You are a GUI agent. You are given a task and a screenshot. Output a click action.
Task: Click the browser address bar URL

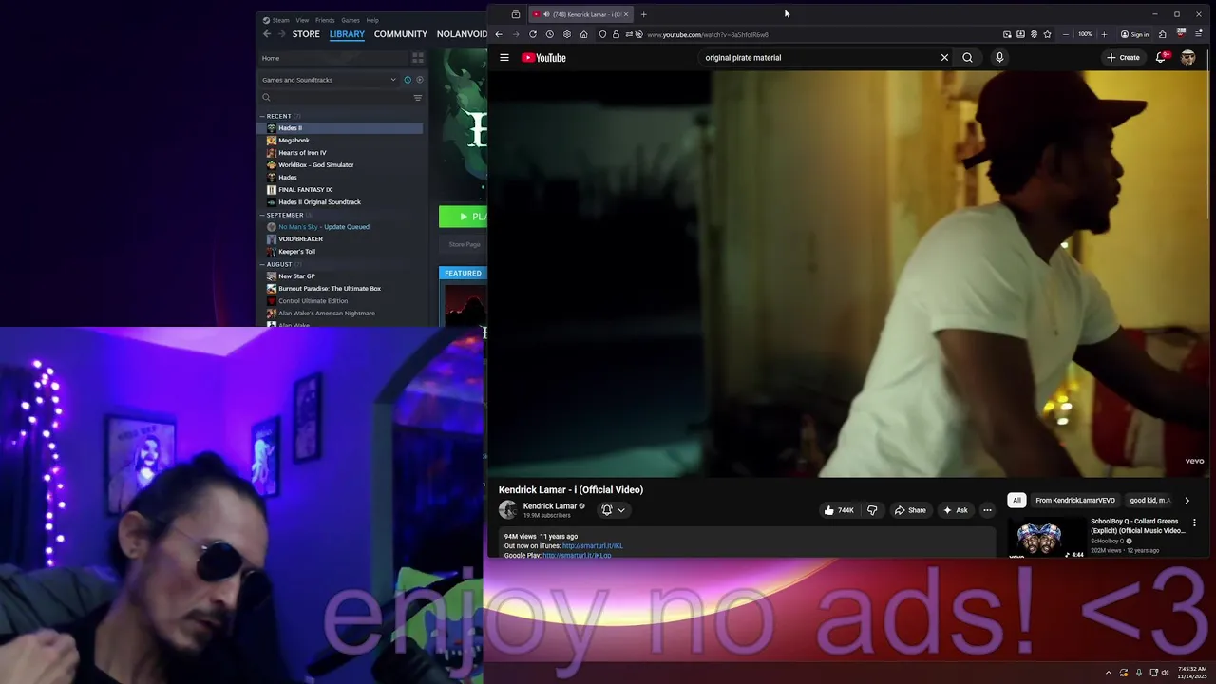pyautogui.click(x=708, y=35)
